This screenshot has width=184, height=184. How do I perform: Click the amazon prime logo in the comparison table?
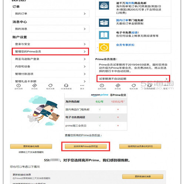(100, 95)
